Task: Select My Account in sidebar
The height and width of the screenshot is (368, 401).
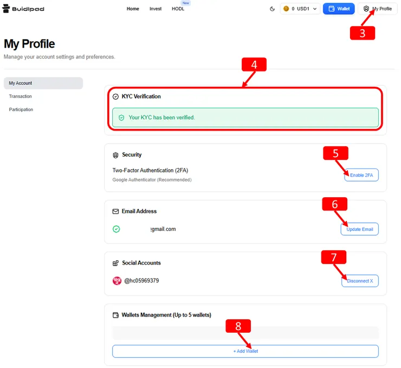Action: 43,83
